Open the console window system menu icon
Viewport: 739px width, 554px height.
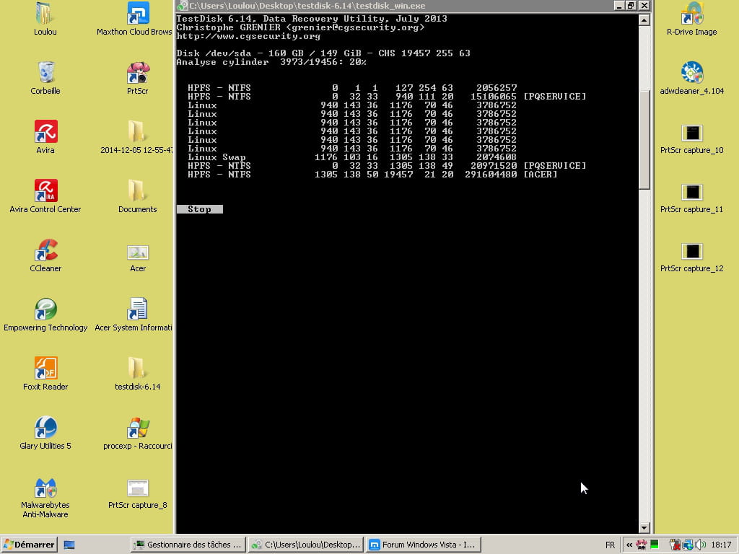tap(183, 6)
